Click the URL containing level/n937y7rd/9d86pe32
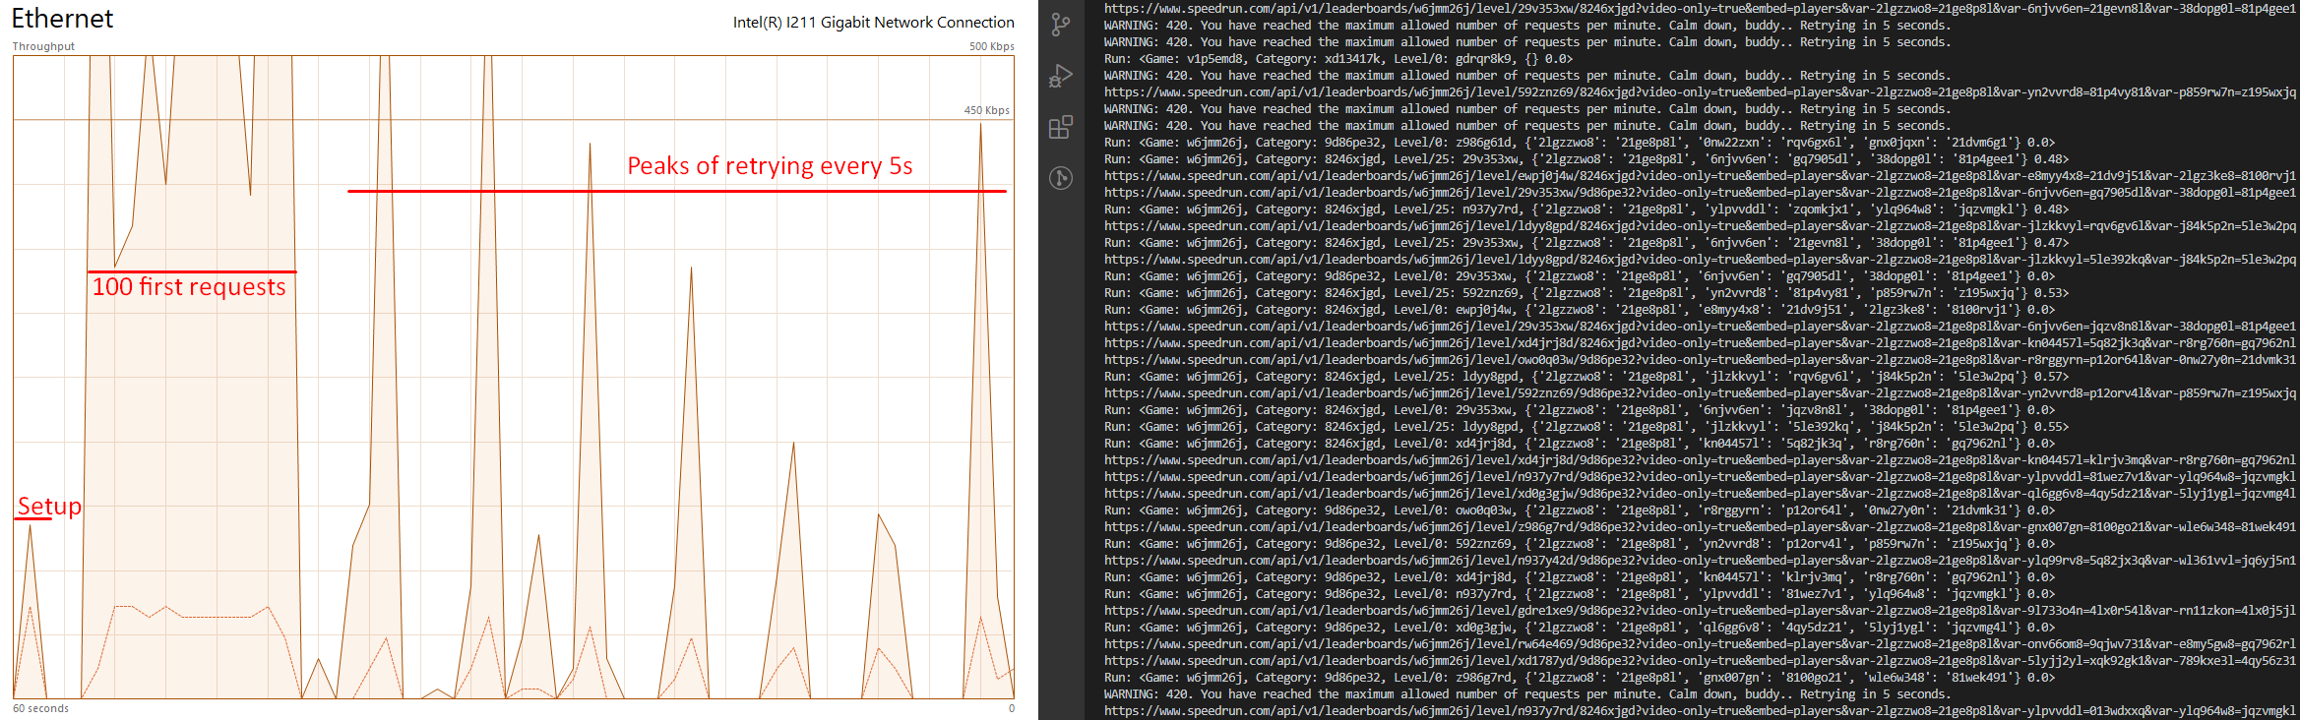The width and height of the screenshot is (2300, 720). [1701, 477]
